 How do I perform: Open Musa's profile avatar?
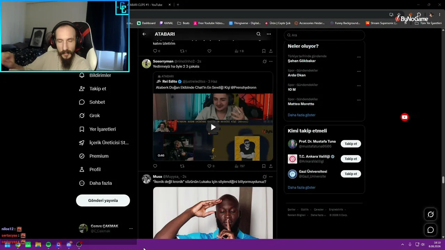146,179
